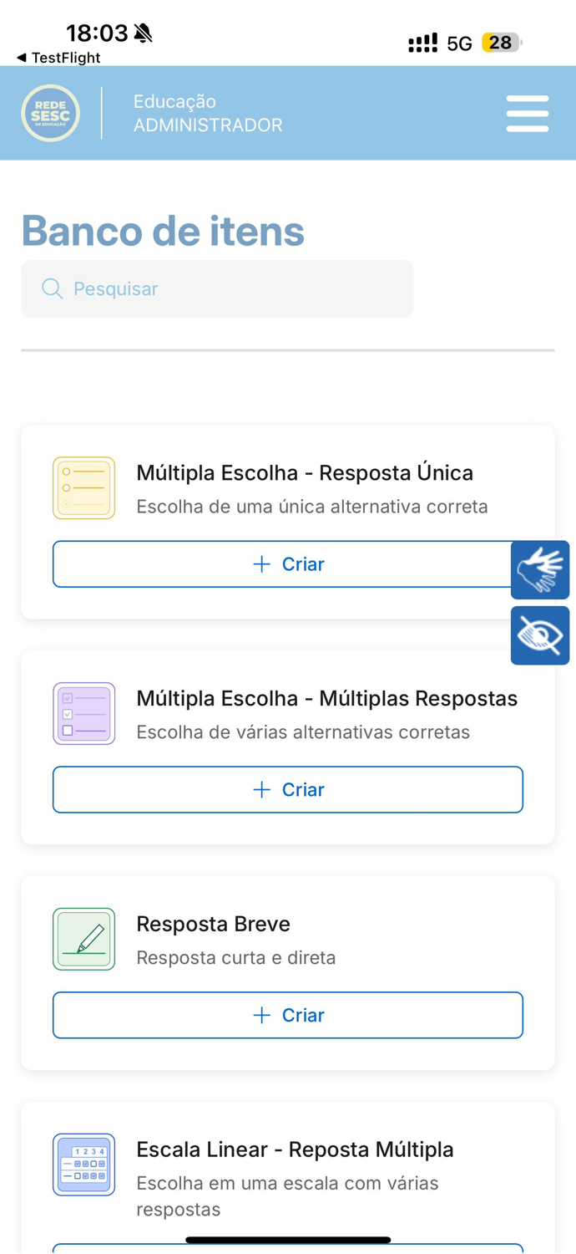Activate the sign language interpreter icon

540,569
